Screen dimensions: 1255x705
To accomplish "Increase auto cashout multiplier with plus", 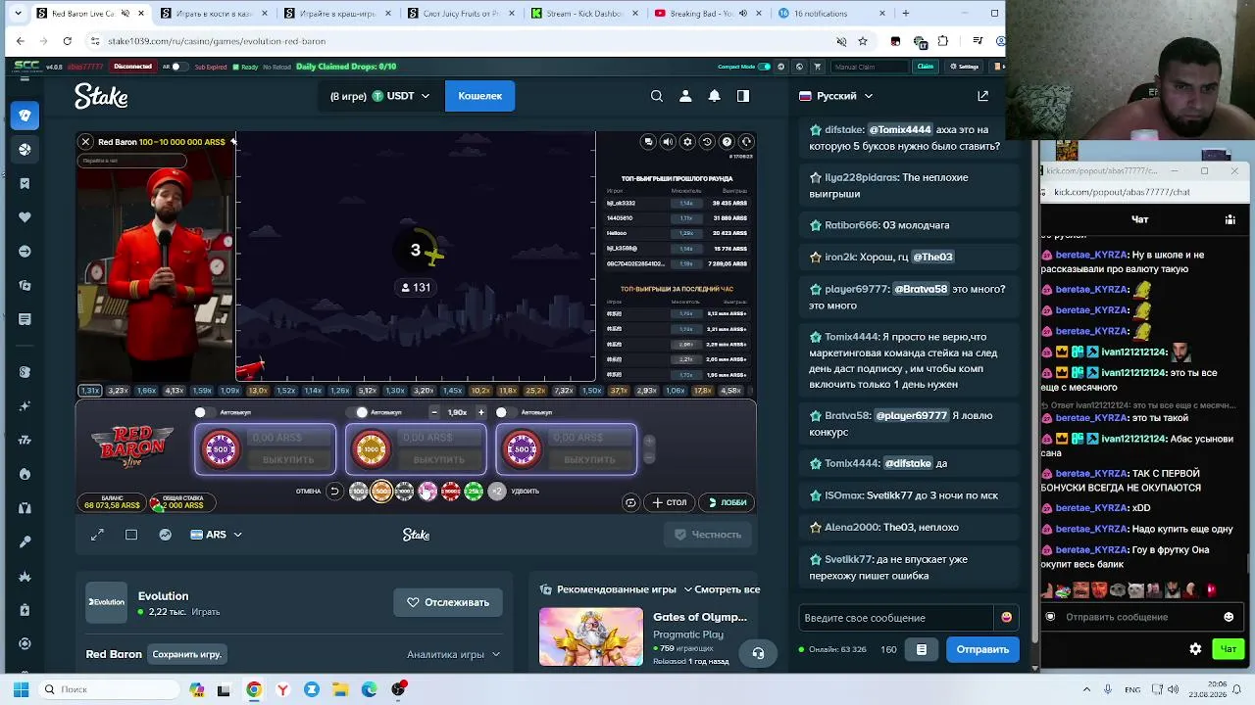I will [x=480, y=412].
